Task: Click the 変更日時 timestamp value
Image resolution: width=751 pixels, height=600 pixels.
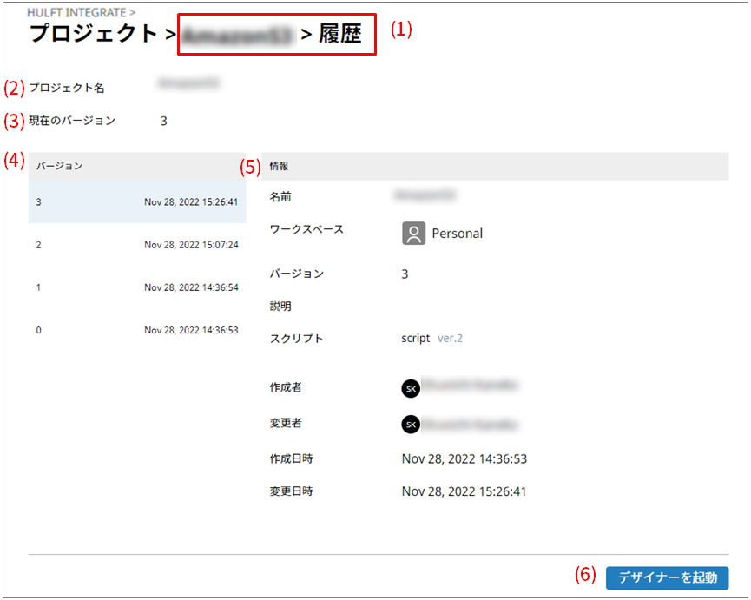Action: [464, 491]
